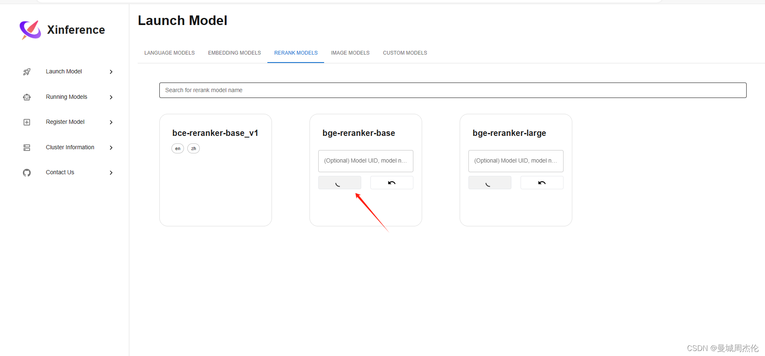This screenshot has width=765, height=356.
Task: Expand the Register Model chevron
Action: point(111,122)
